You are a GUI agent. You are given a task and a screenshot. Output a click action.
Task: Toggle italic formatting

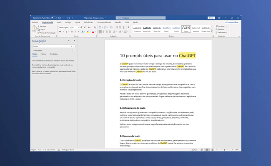coord(63,32)
